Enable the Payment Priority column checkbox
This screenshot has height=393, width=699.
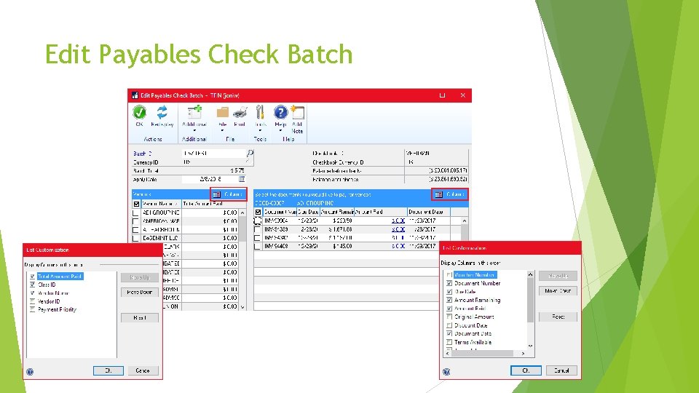33,309
